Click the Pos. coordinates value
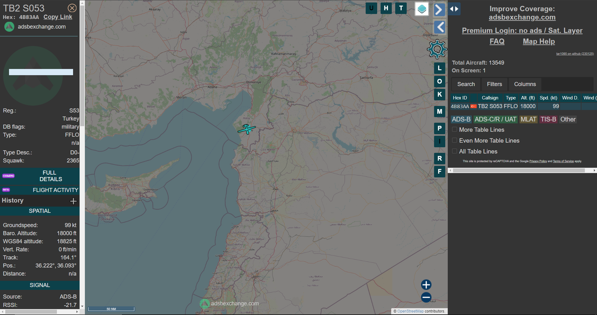 point(56,266)
